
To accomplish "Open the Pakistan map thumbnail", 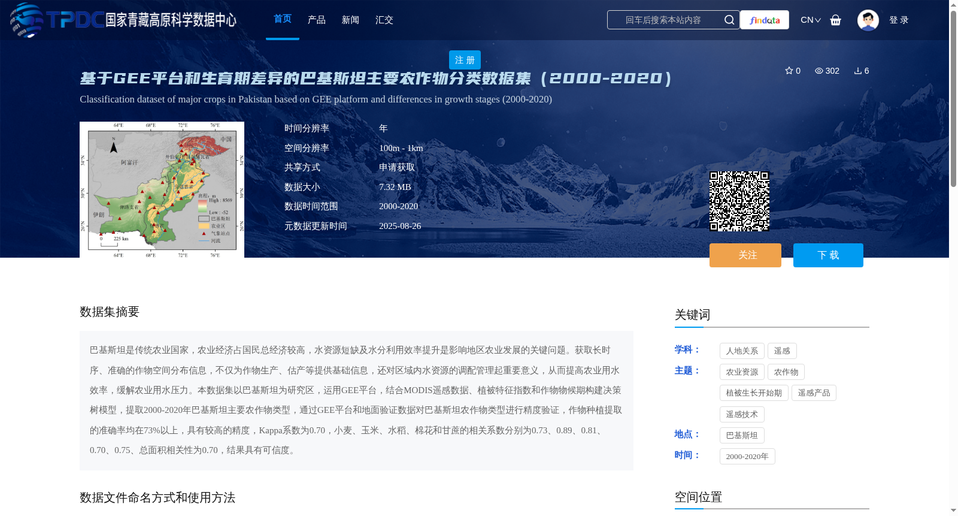I will pyautogui.click(x=162, y=189).
